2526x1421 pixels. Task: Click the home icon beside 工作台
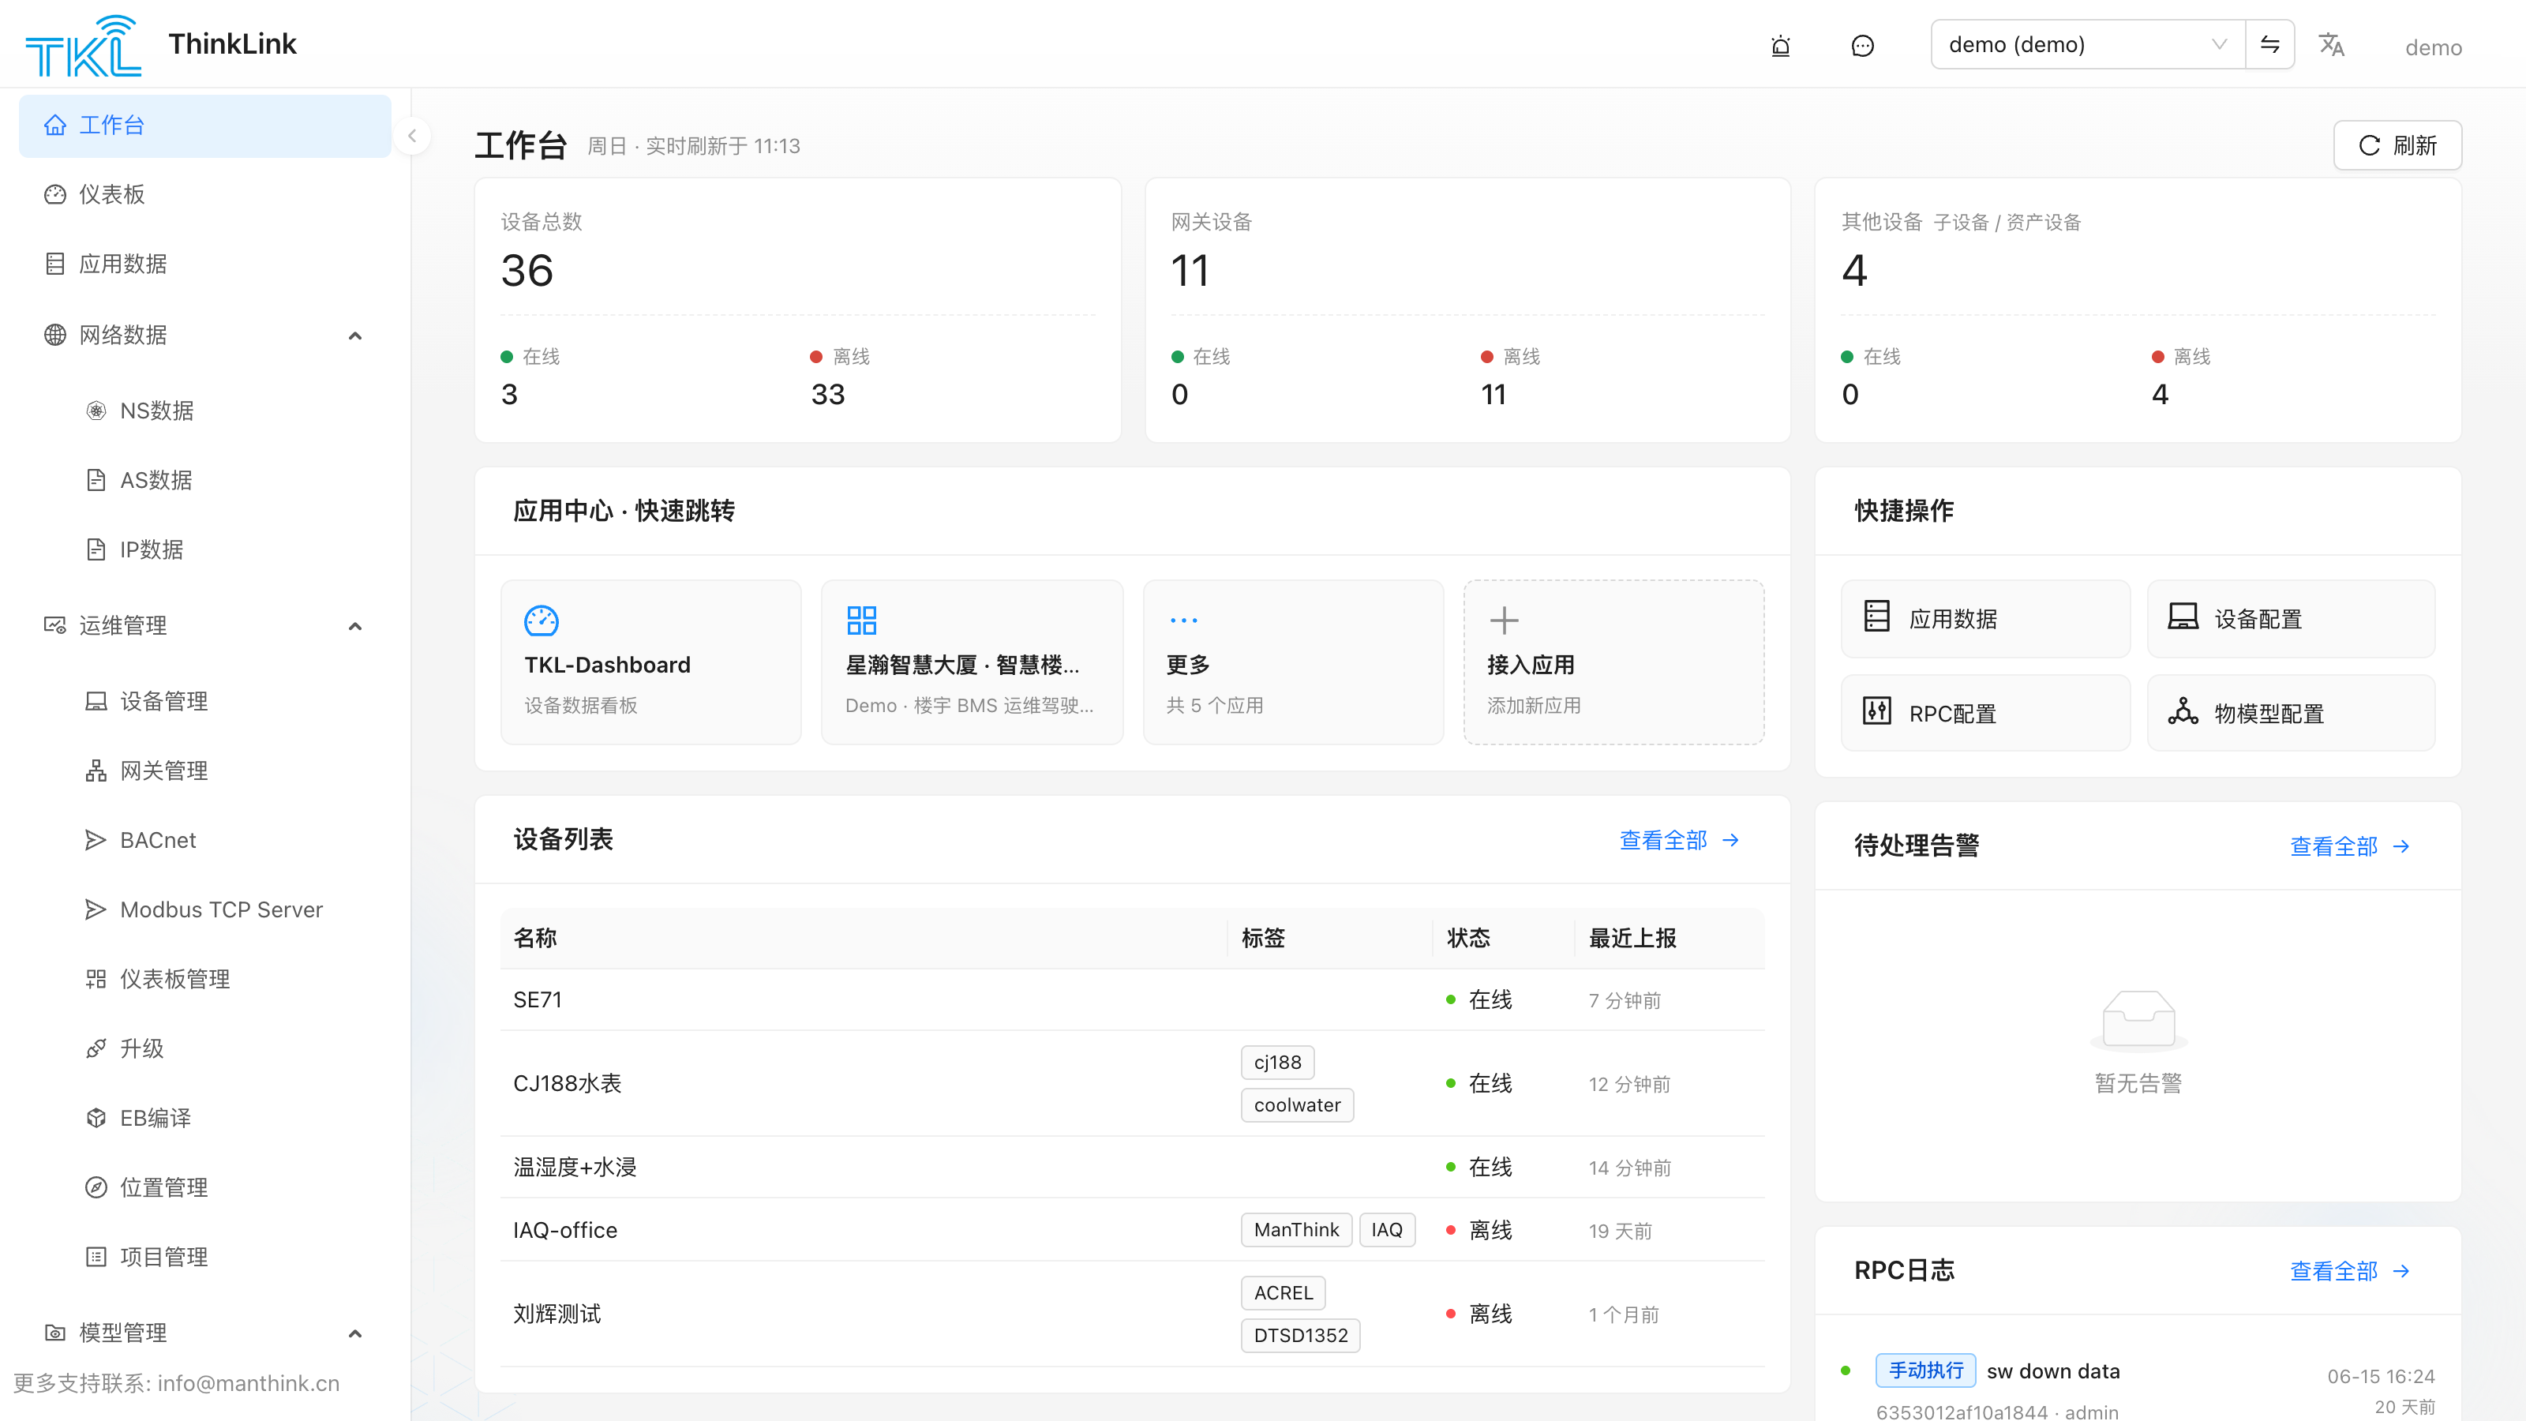point(55,125)
